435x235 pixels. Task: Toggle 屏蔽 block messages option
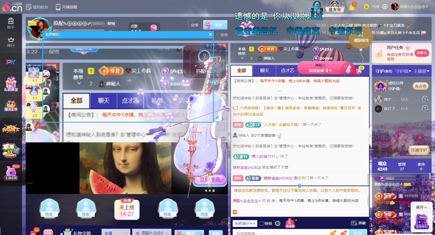359,223
